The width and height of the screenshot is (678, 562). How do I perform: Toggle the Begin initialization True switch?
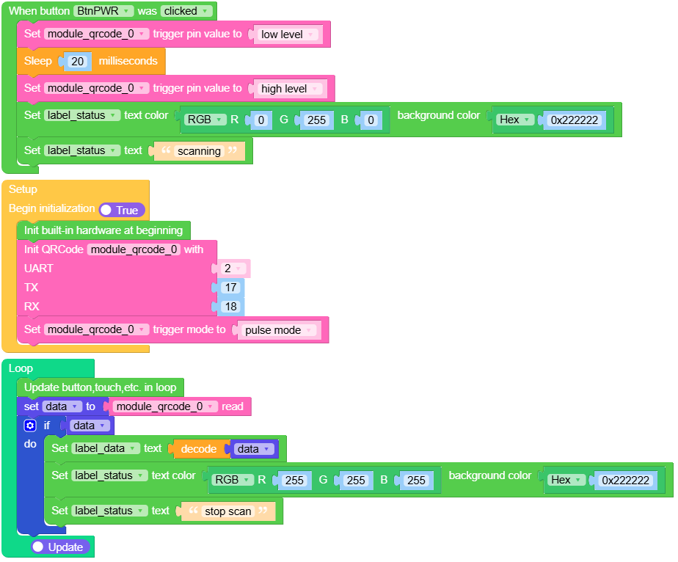pyautogui.click(x=122, y=210)
